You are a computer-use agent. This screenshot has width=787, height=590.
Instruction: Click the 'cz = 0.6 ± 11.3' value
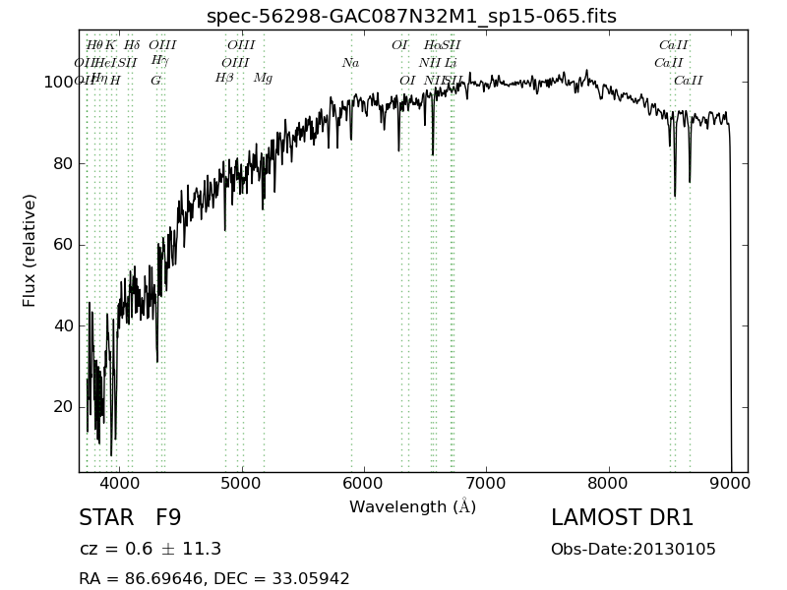151,549
